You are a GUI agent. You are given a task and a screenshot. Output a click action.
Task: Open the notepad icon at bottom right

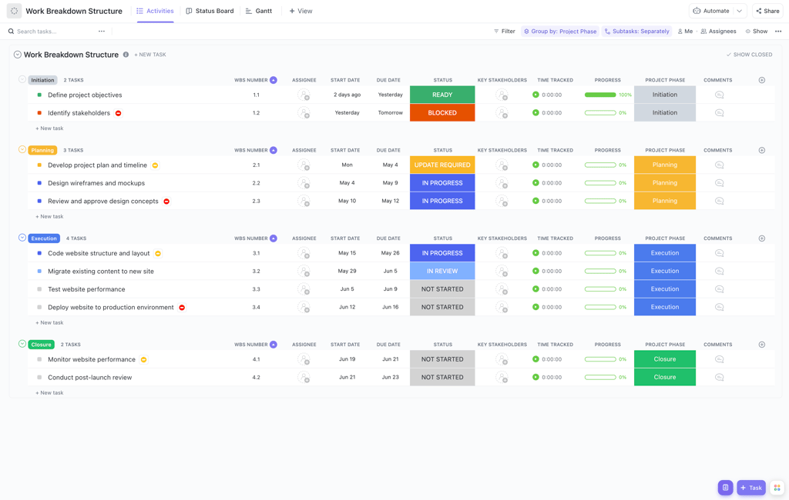tap(725, 488)
